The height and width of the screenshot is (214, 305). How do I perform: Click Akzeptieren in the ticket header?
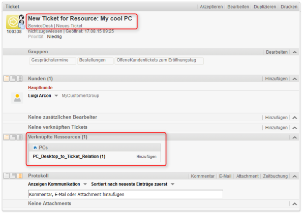point(211,7)
